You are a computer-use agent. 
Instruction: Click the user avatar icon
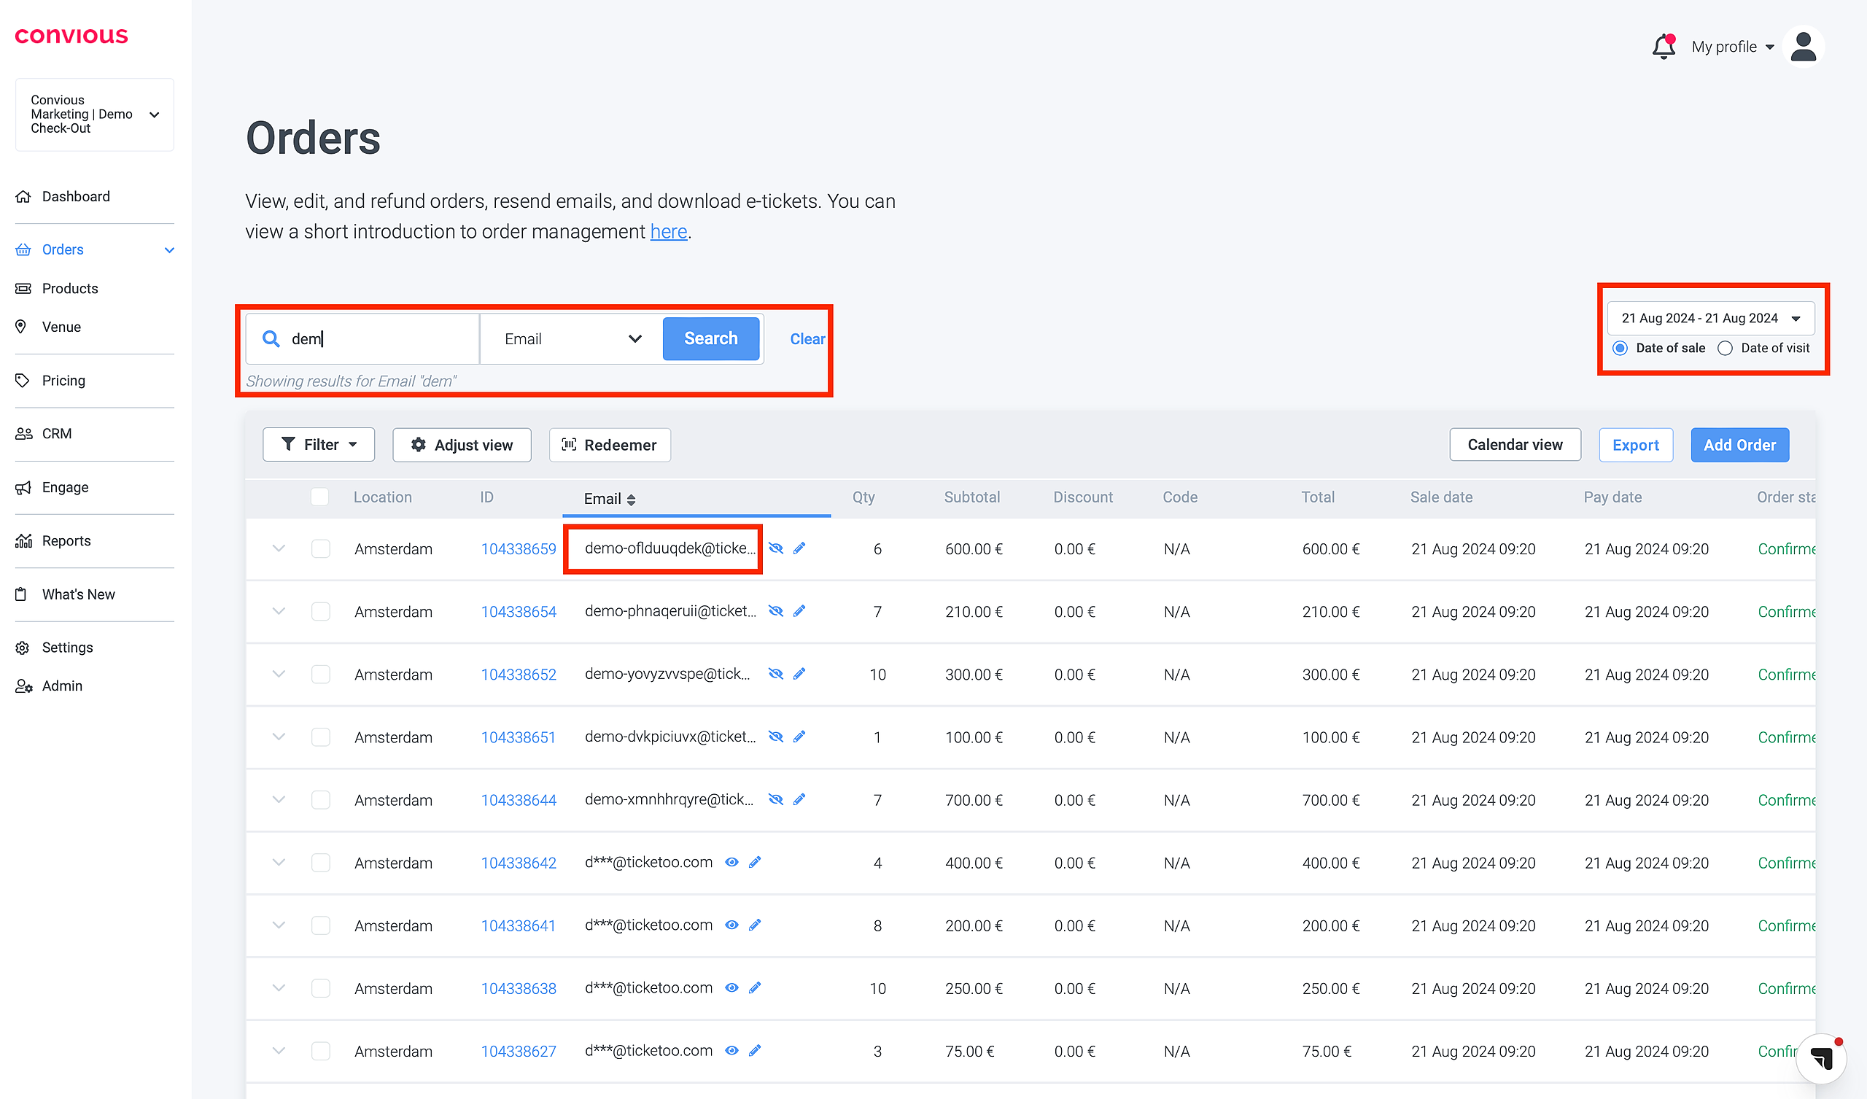(1803, 47)
